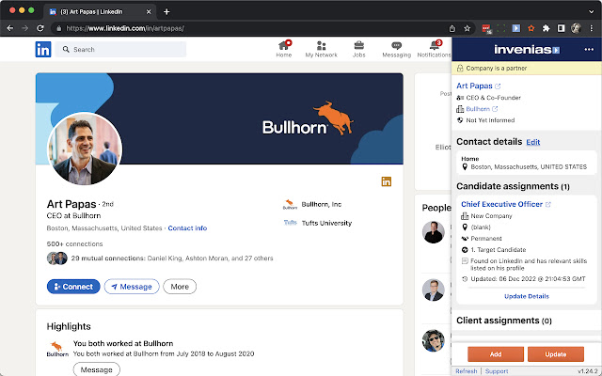Click the orange Add button
This screenshot has width=602, height=376.
[x=496, y=354]
